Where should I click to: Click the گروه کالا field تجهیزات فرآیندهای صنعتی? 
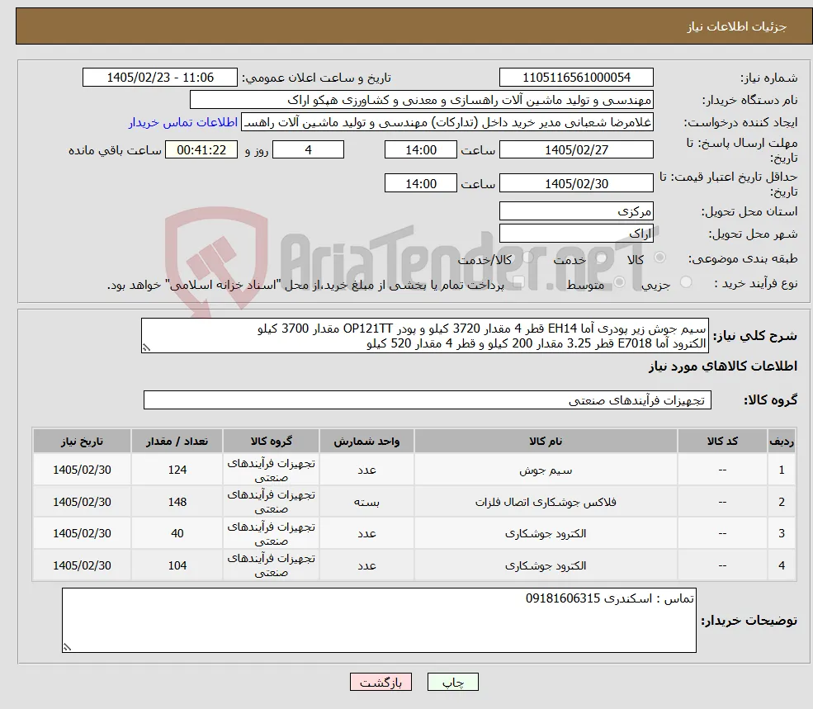click(428, 399)
